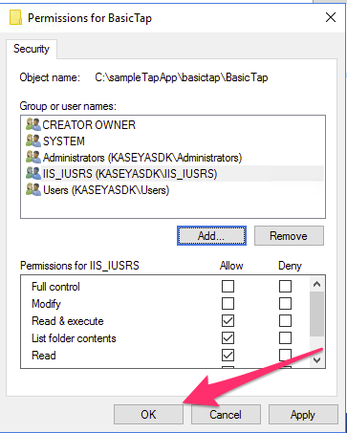Viewport: 347px width, 433px height.
Task: Close the Permissions for BasicTap dialog
Action: pyautogui.click(x=331, y=17)
